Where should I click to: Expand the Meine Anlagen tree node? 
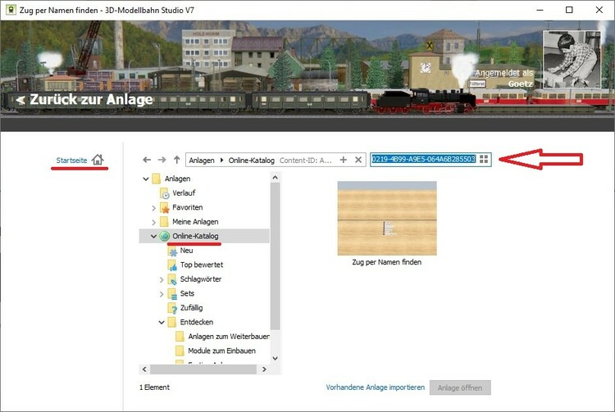[154, 222]
